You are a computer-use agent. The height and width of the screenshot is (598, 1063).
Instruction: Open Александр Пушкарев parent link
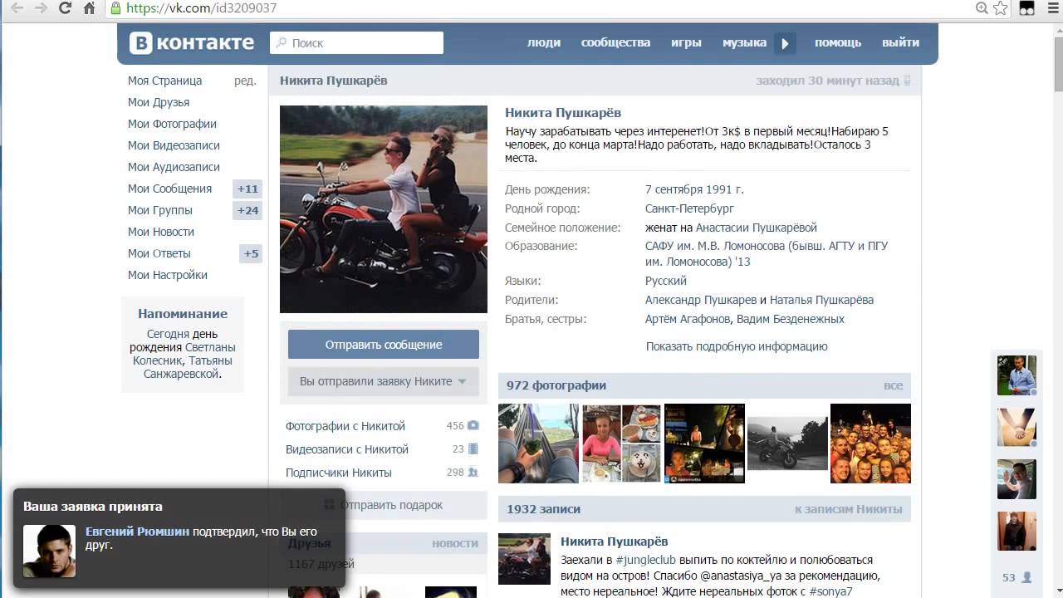(701, 300)
